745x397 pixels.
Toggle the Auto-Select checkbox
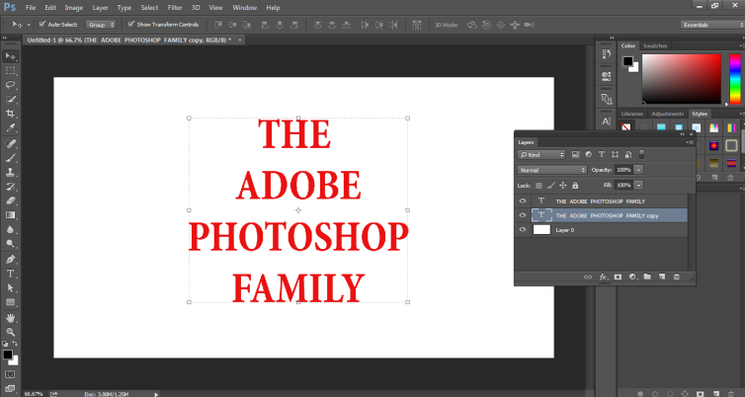tap(41, 25)
